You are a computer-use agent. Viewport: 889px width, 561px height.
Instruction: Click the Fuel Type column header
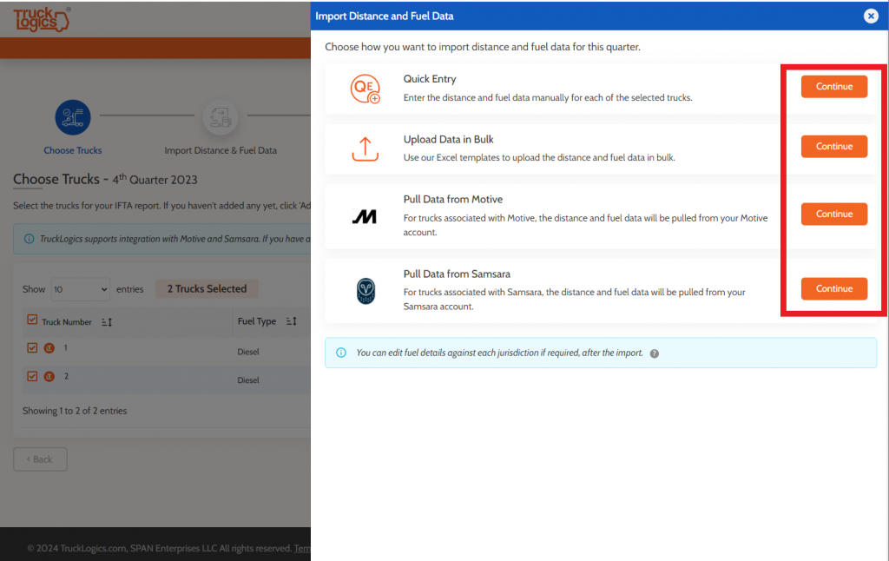(x=257, y=321)
